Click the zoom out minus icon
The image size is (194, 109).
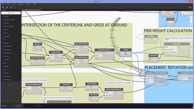pos(191,22)
